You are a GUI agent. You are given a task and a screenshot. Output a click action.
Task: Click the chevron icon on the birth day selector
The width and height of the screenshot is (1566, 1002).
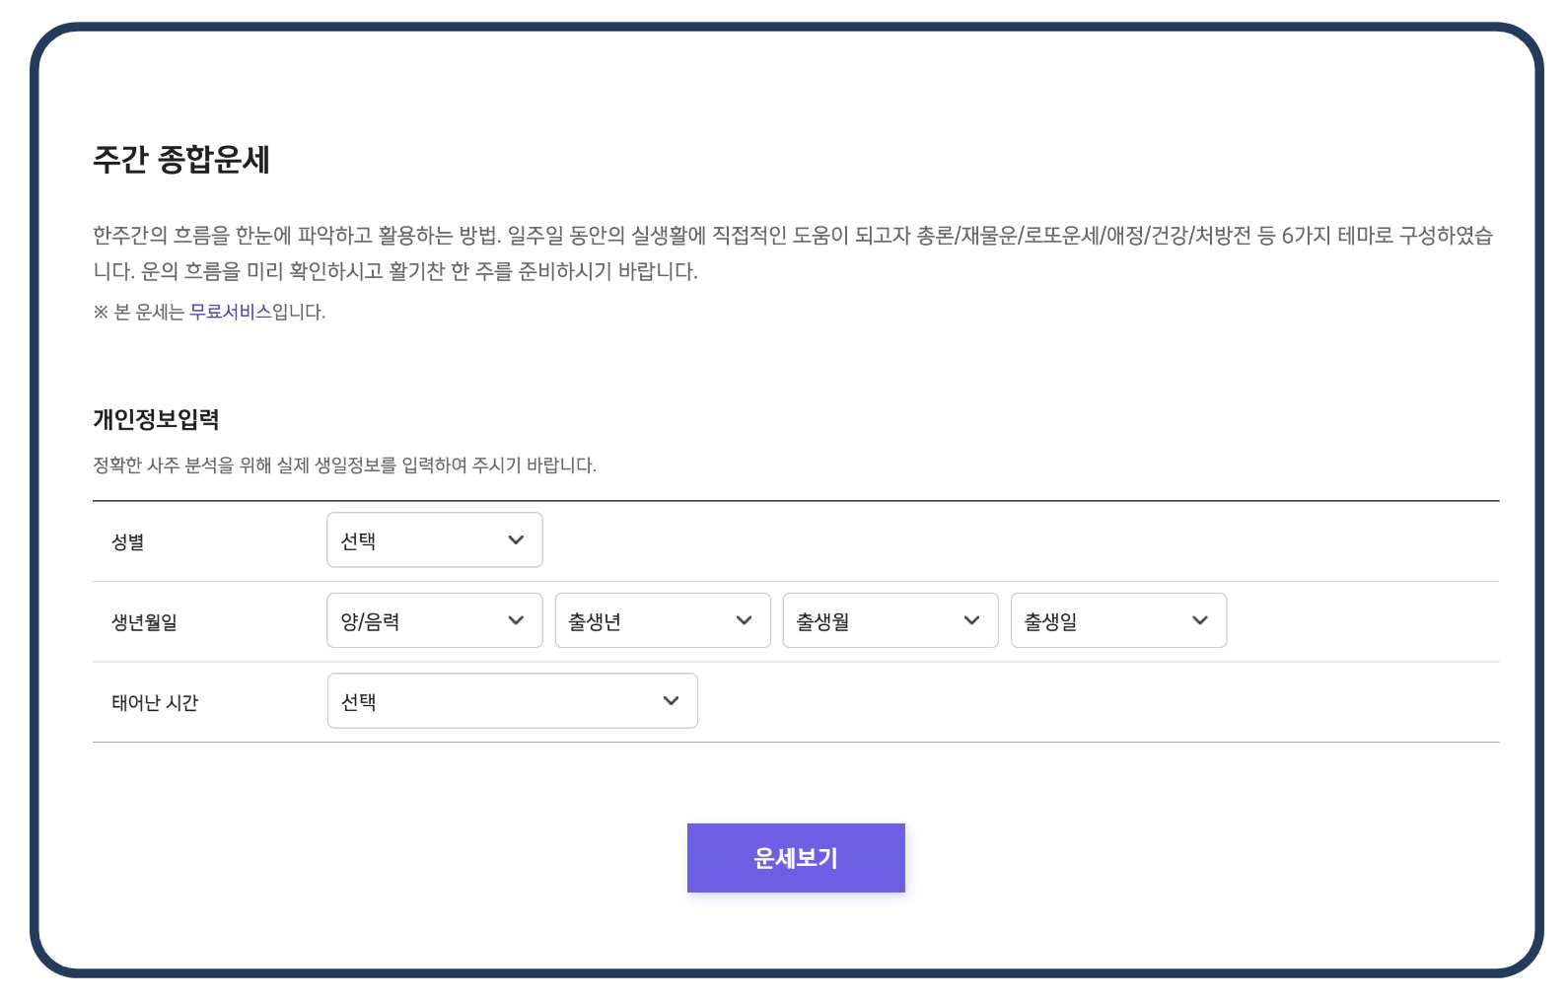pyautogui.click(x=1199, y=620)
